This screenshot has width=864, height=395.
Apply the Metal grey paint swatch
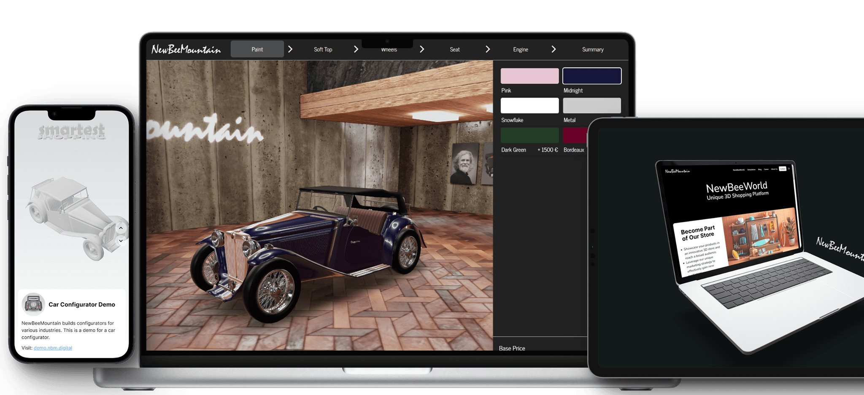click(592, 105)
